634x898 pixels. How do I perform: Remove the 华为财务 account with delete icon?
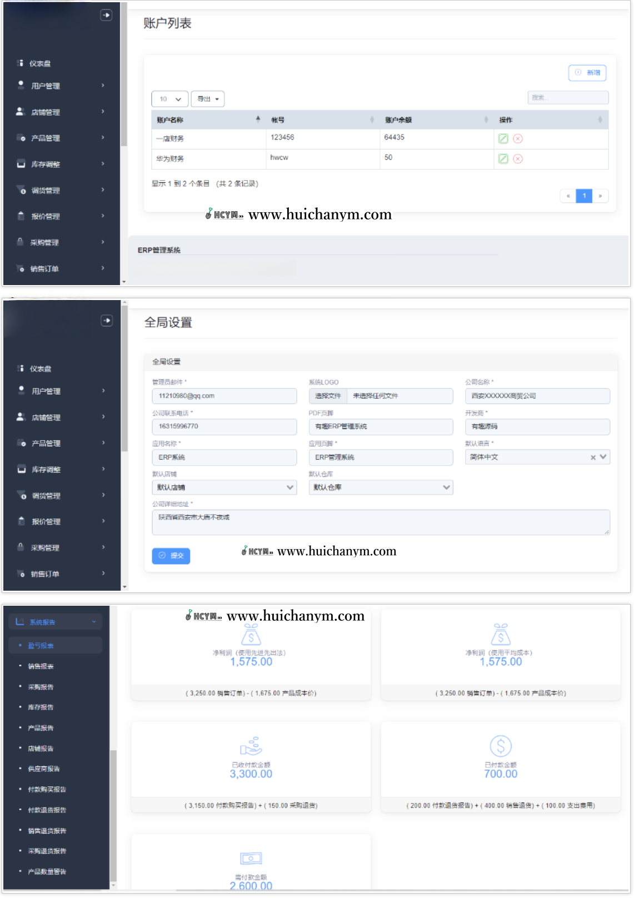click(x=518, y=159)
